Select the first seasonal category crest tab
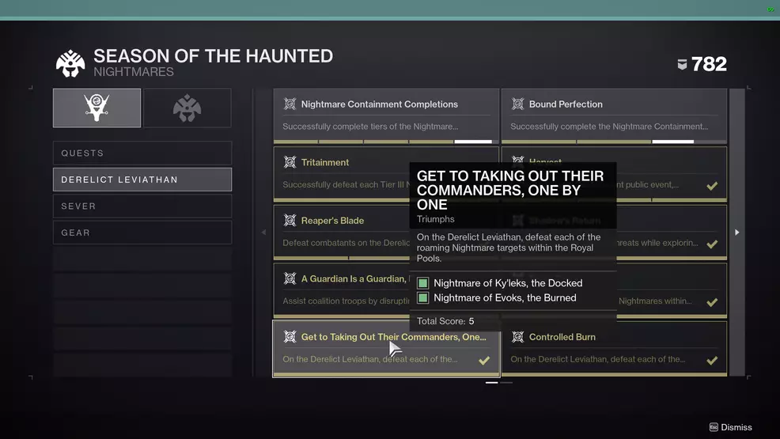780x439 pixels. (97, 108)
